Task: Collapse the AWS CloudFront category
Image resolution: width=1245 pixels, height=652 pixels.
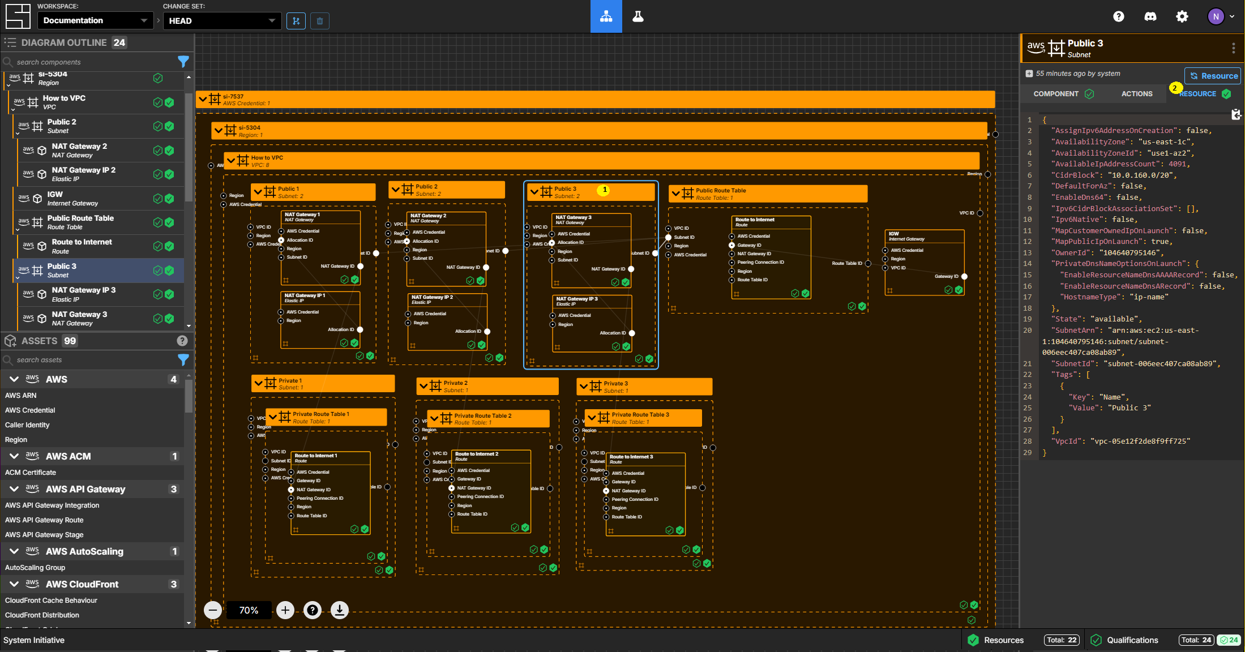Action: (x=15, y=584)
